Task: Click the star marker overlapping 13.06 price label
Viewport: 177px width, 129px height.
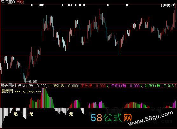Action: (x=165, y=5)
